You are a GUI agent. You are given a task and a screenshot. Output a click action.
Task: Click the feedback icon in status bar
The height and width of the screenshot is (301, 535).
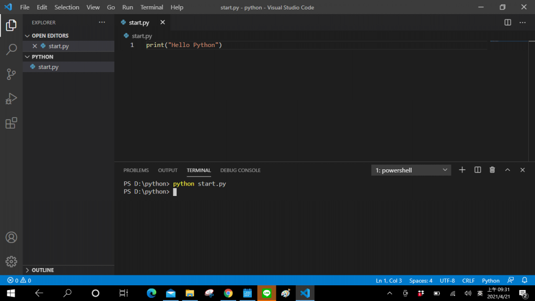click(x=511, y=280)
